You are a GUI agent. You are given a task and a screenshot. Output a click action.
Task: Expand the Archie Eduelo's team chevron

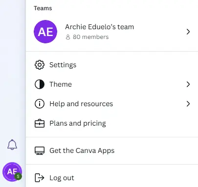coord(188,32)
